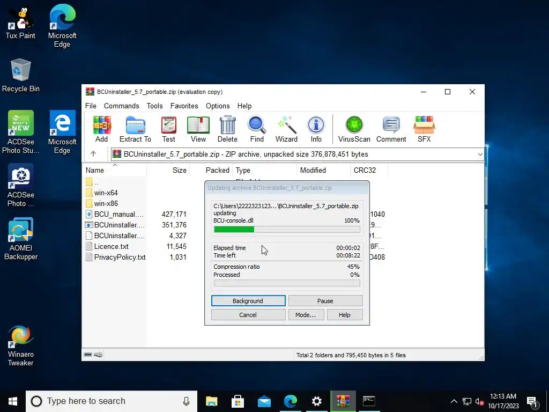This screenshot has width=549, height=412.
Task: Open the File menu
Action: 91,106
